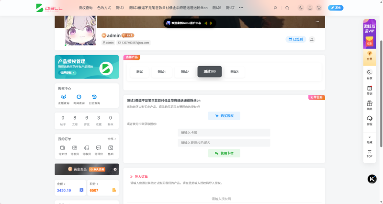Image resolution: width=383 pixels, height=204 pixels.
Task: Click the blue 发布 publish button
Action: 336,8
